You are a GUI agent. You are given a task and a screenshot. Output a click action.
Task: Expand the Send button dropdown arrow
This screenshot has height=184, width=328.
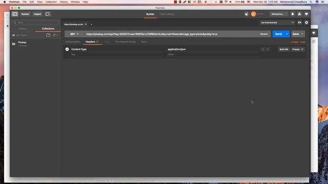click(287, 34)
